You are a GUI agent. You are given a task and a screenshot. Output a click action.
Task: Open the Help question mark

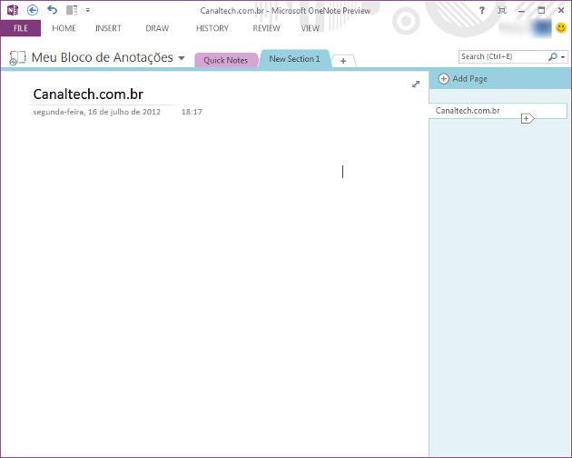482,10
